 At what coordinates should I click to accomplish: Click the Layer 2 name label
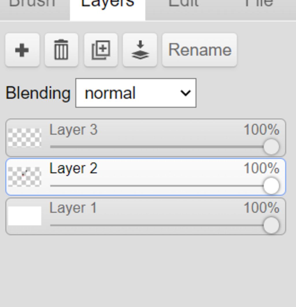click(x=73, y=168)
